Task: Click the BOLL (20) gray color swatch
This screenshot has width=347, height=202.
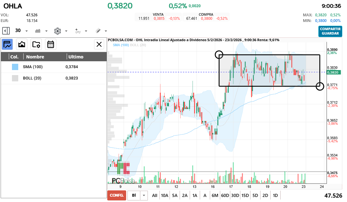Action: click(15, 78)
